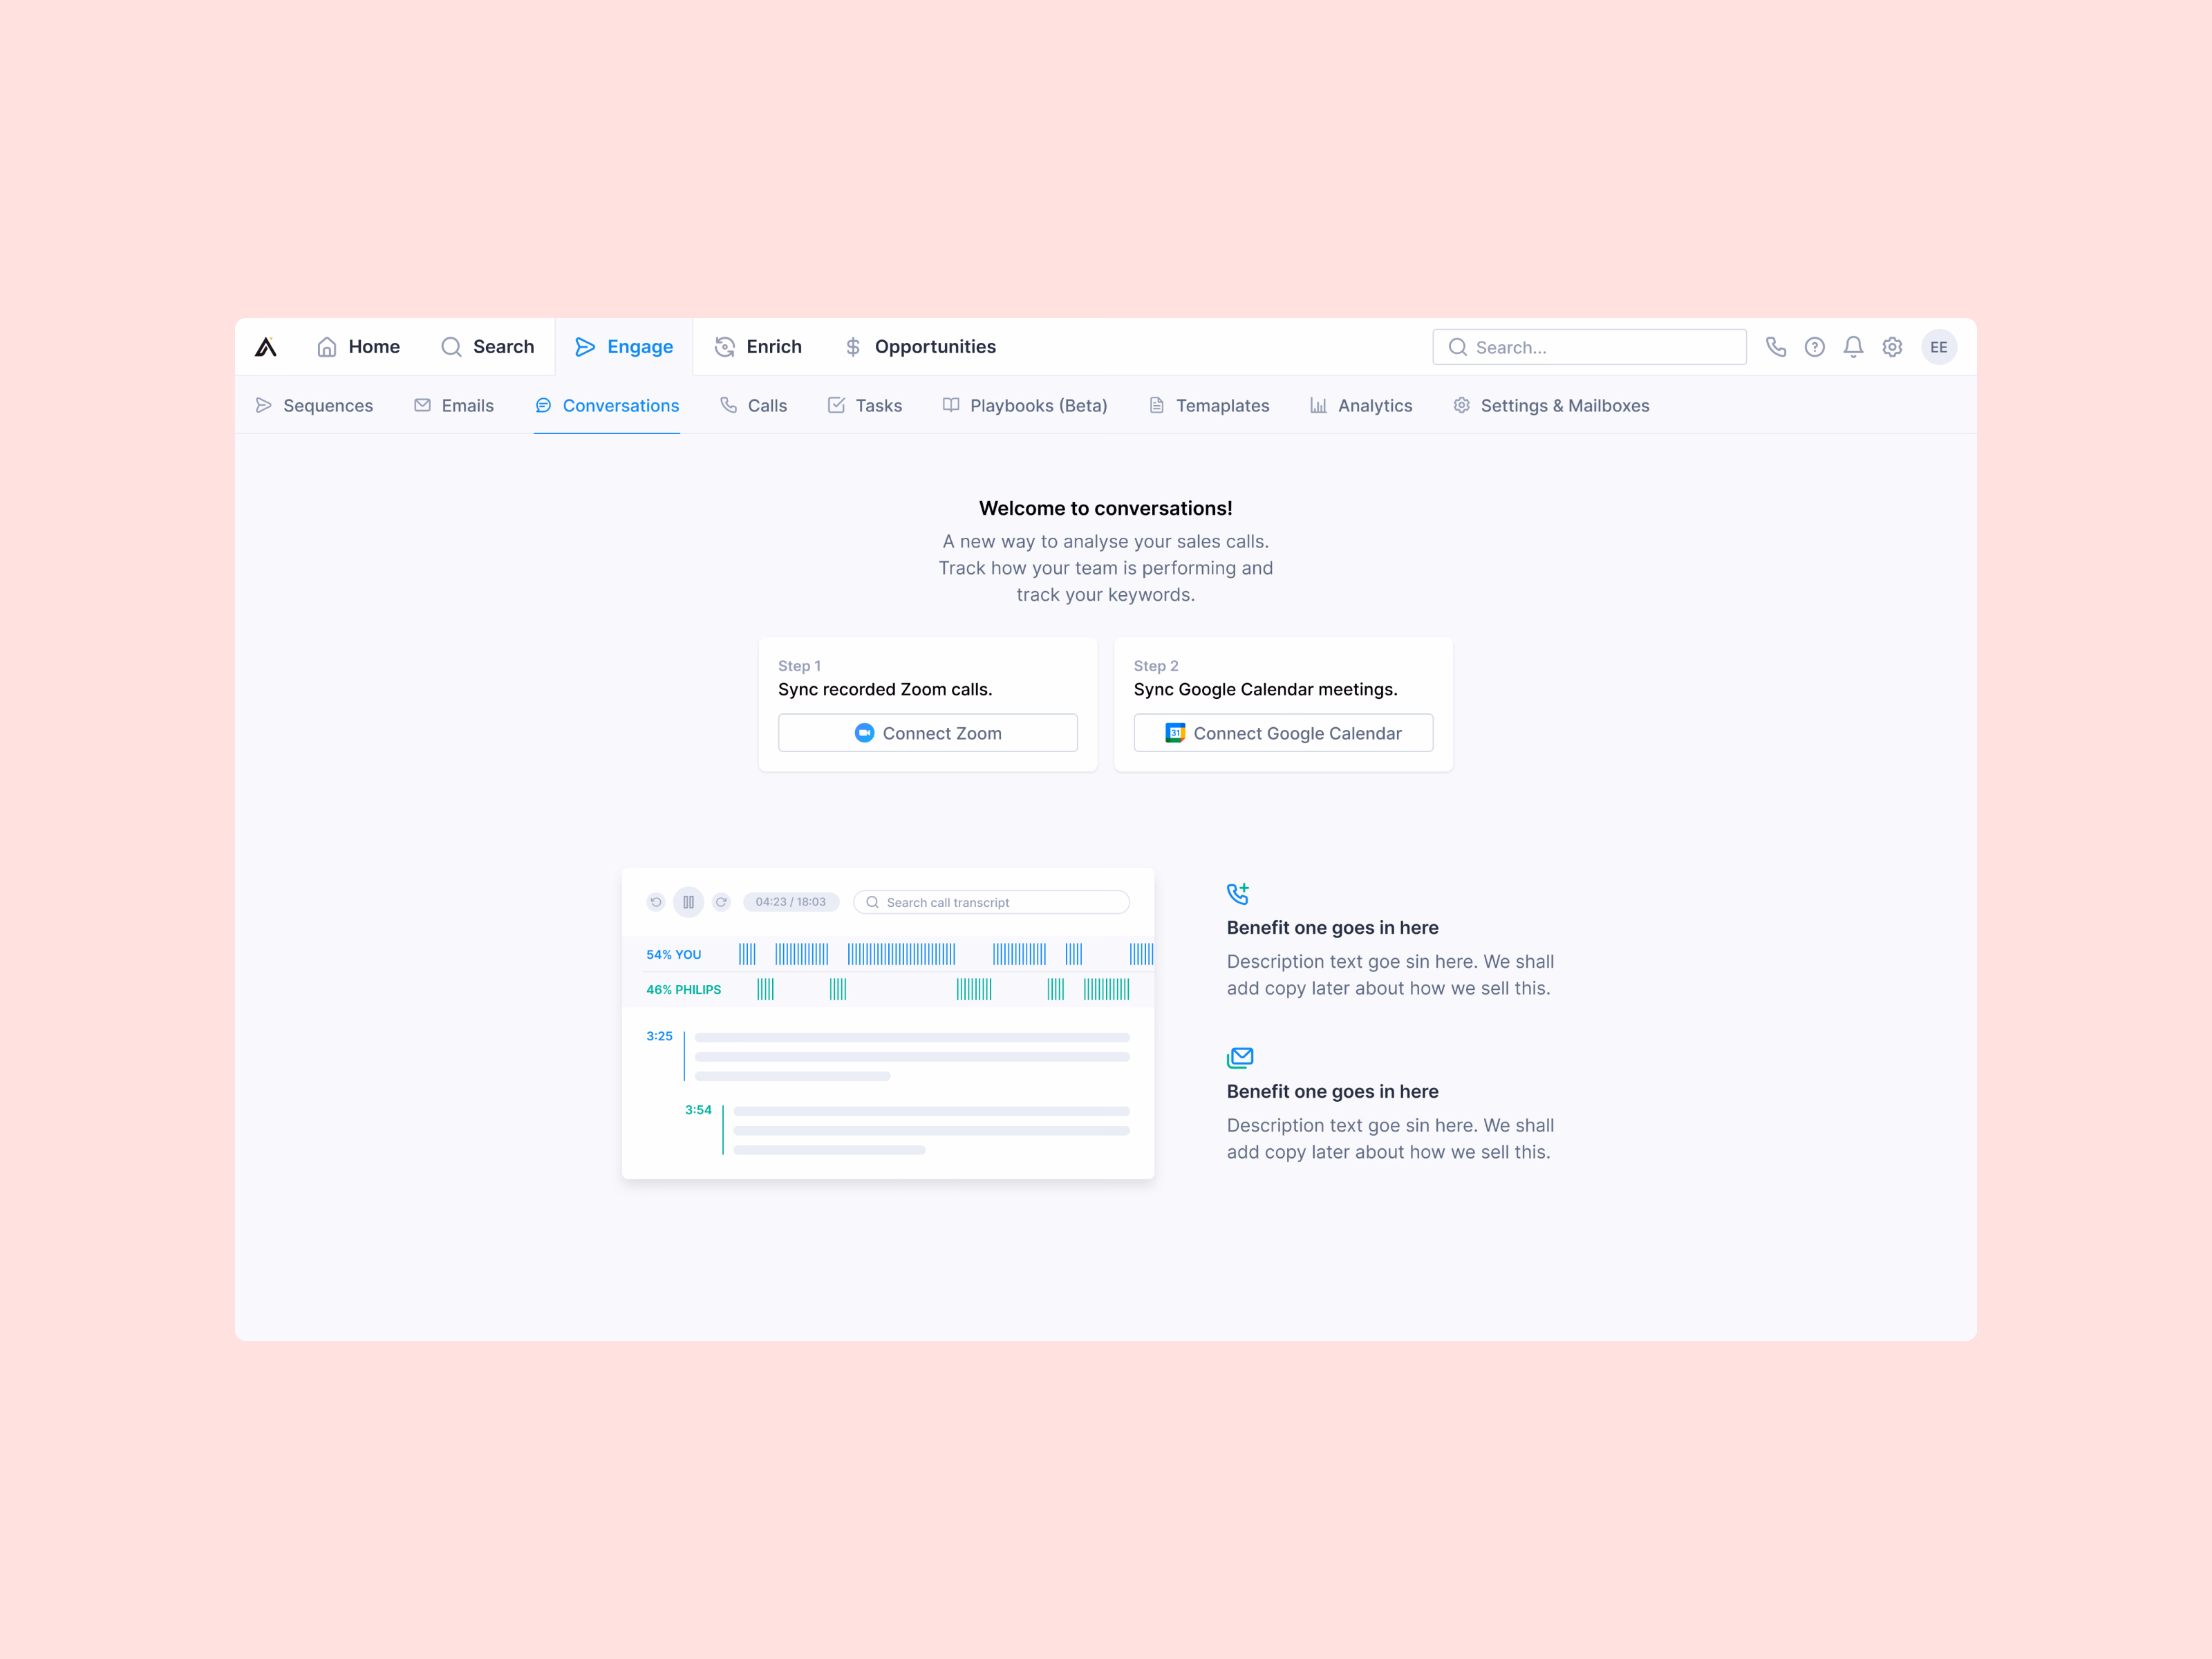Viewport: 2212px width, 1659px height.
Task: Jump to the 3:54 transcript timestamp
Action: [x=698, y=1110]
